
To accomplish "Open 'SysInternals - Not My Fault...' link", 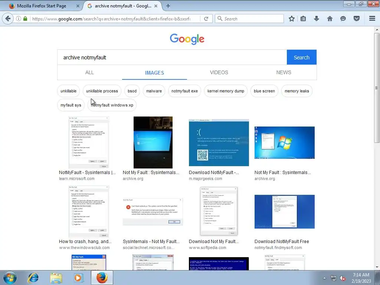I will pos(151,242).
